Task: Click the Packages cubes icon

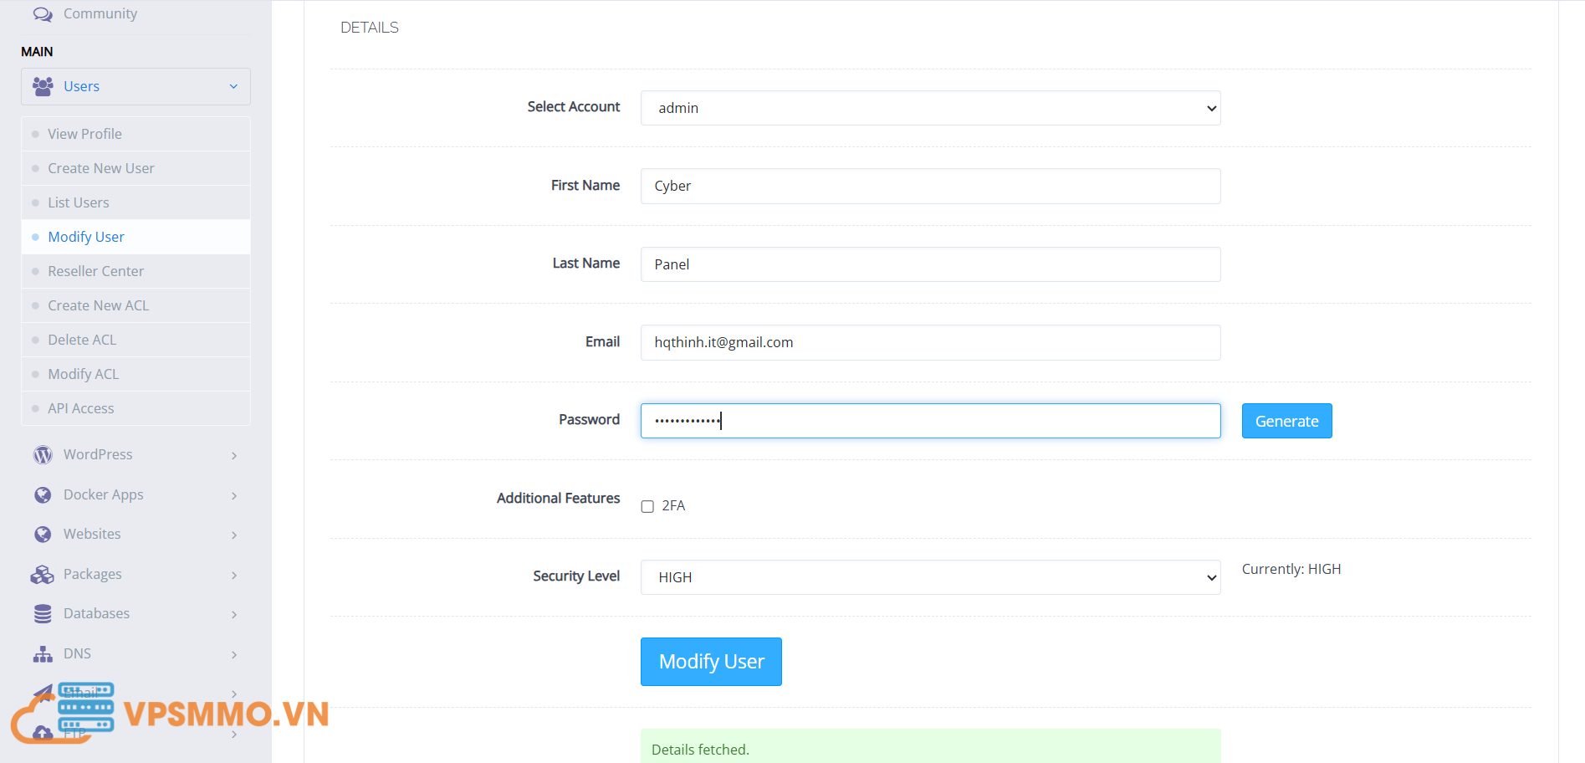Action: 42,574
